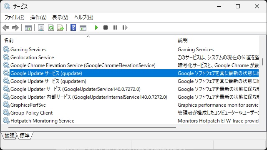Pause the service with pause icon
267x150 pixels.
tap(115, 27)
